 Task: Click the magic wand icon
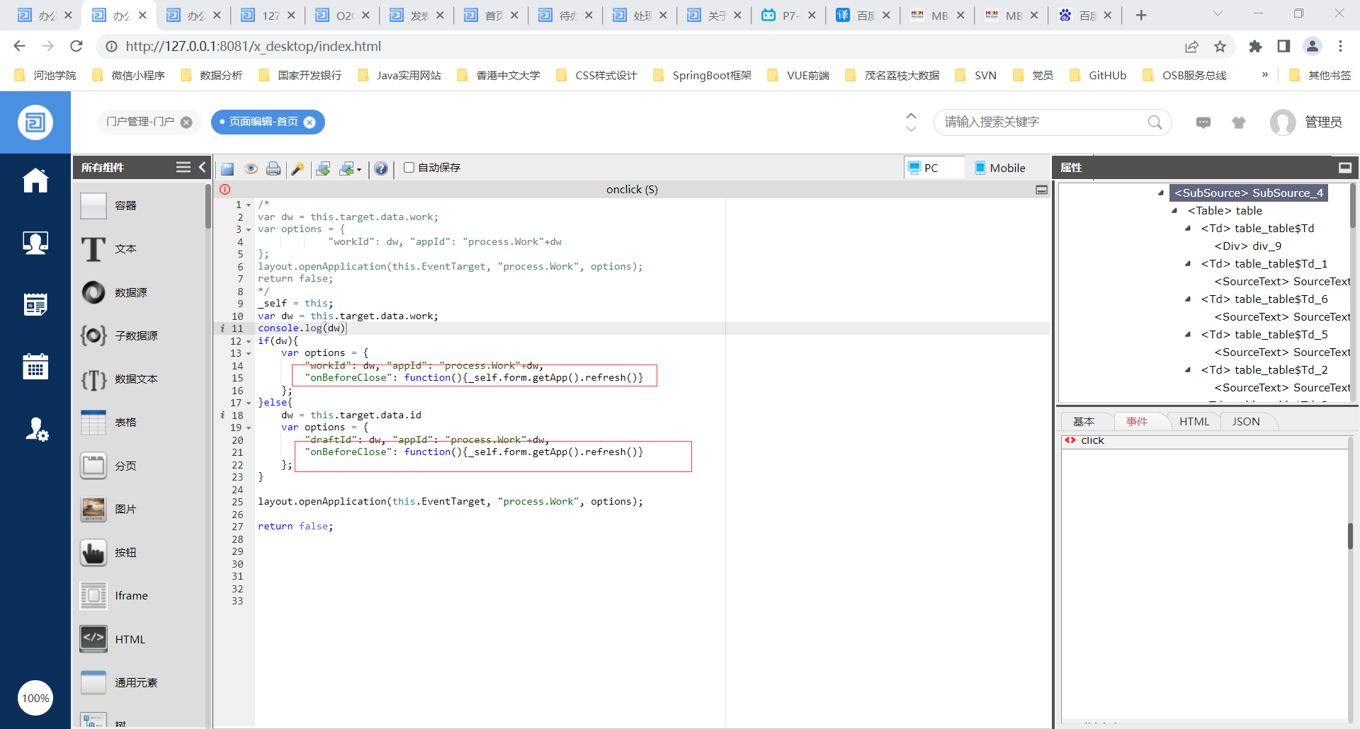click(297, 168)
